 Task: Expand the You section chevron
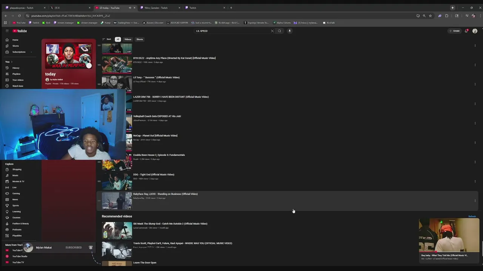(12, 62)
